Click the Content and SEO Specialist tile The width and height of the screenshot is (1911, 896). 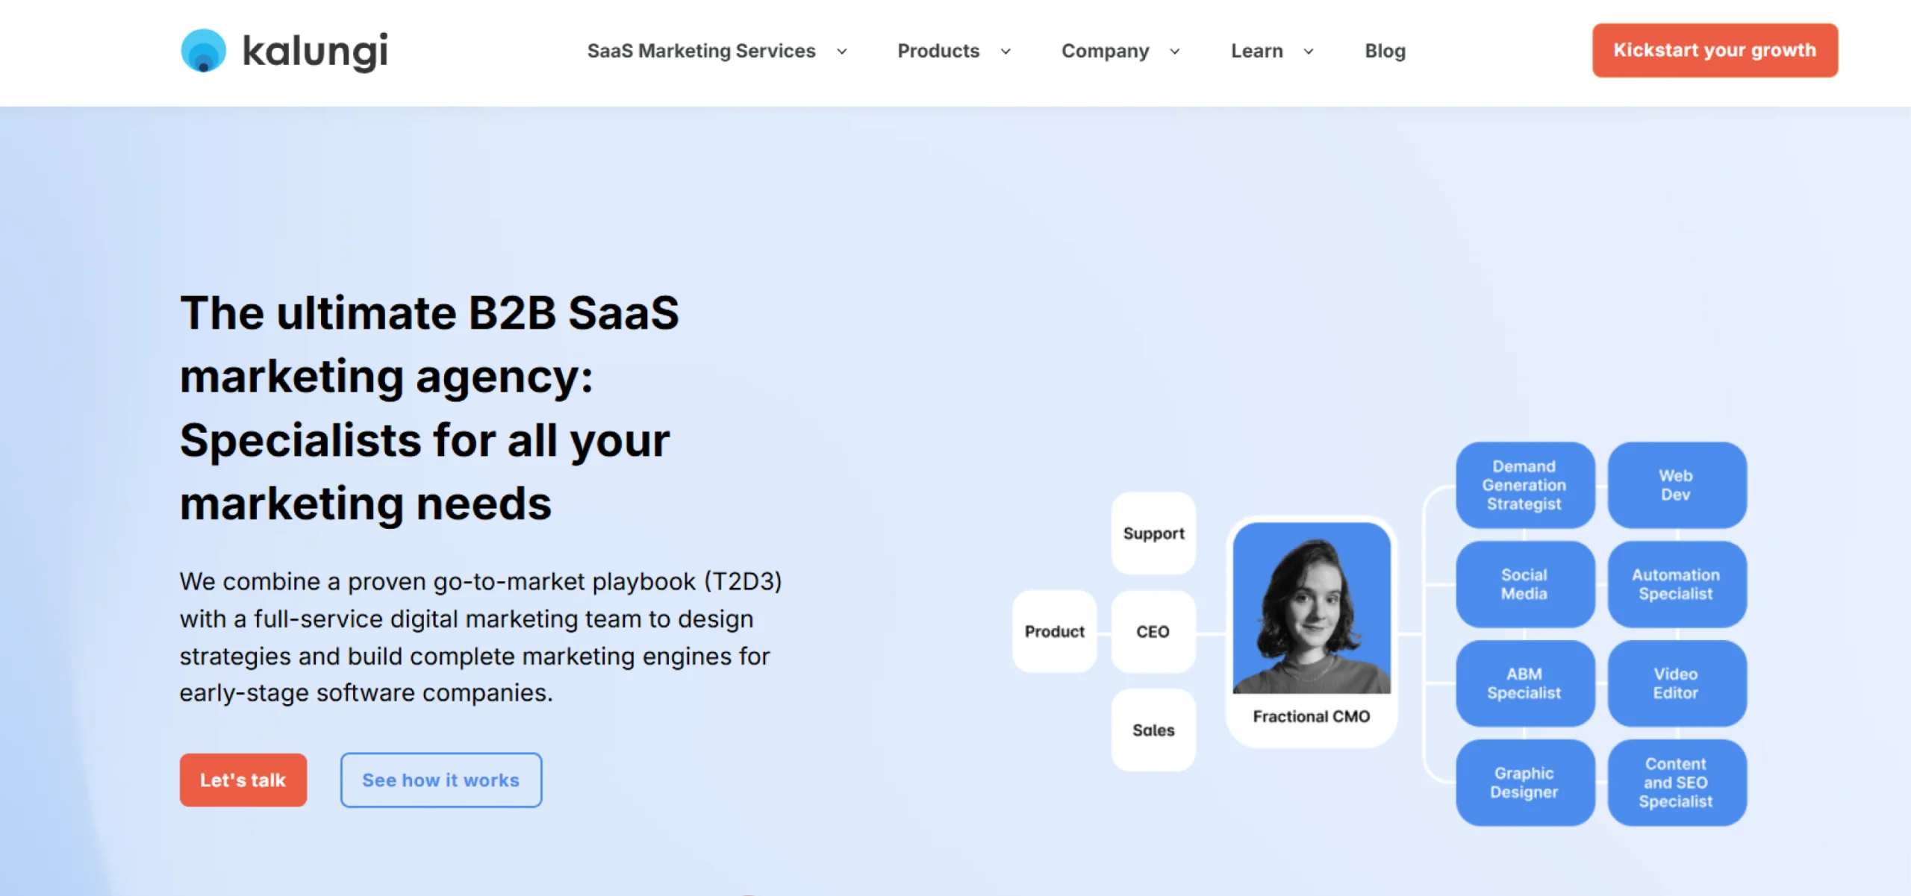1676,783
